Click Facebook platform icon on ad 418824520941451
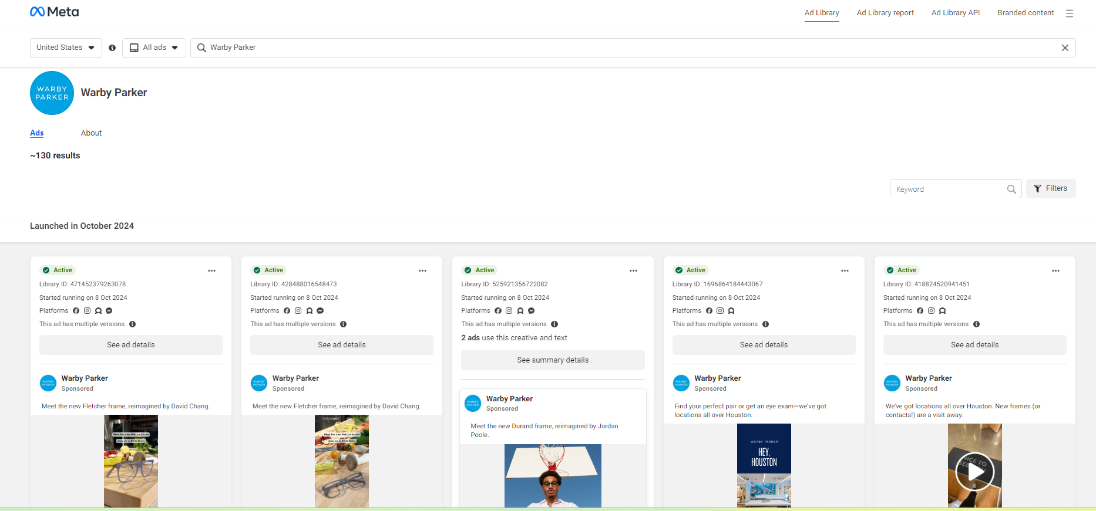 pos(920,311)
